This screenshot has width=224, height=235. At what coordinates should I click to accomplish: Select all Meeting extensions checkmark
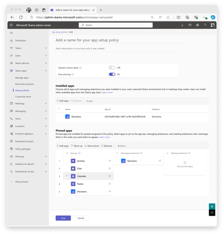pos(167,153)
